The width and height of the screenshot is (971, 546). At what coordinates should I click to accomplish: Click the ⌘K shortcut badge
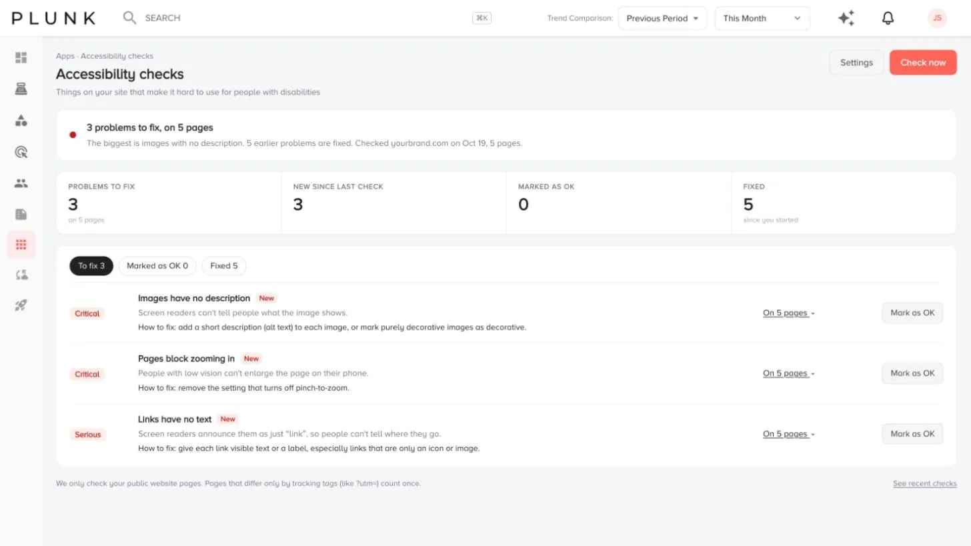[x=481, y=18]
